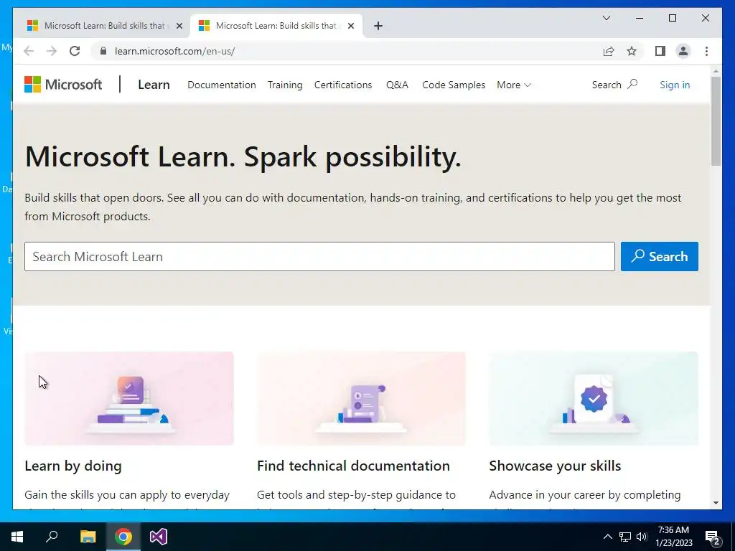735x551 pixels.
Task: Click the Chrome forward arrow
Action: click(52, 51)
